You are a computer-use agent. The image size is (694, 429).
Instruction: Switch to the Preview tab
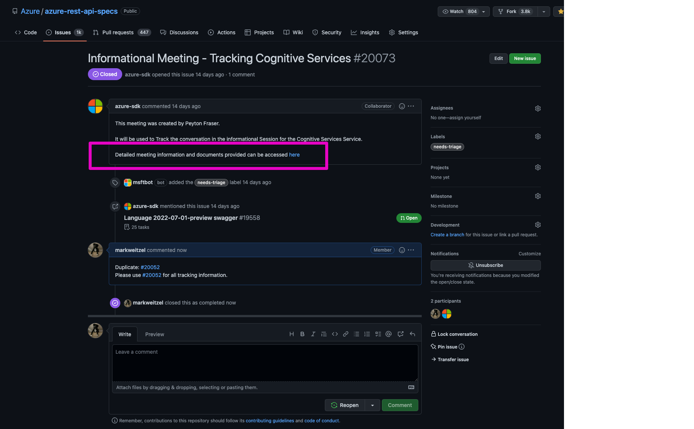click(155, 334)
